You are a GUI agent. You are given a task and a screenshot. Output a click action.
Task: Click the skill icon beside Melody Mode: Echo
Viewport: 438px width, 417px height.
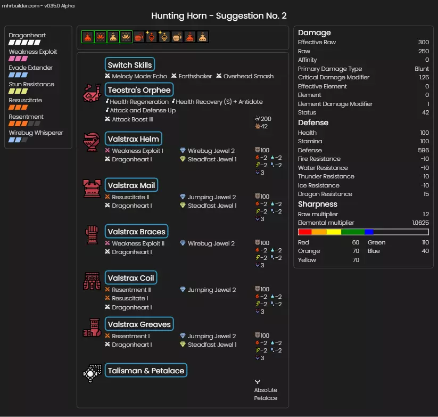pyautogui.click(x=108, y=76)
